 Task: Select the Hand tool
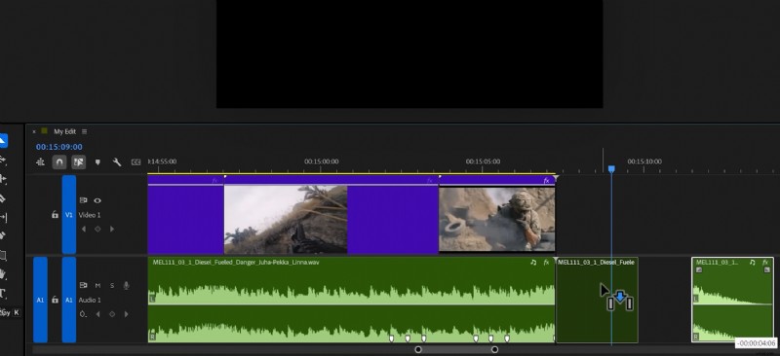(3, 274)
